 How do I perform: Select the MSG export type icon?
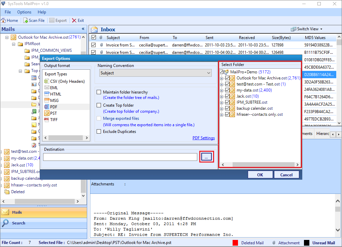47,100
